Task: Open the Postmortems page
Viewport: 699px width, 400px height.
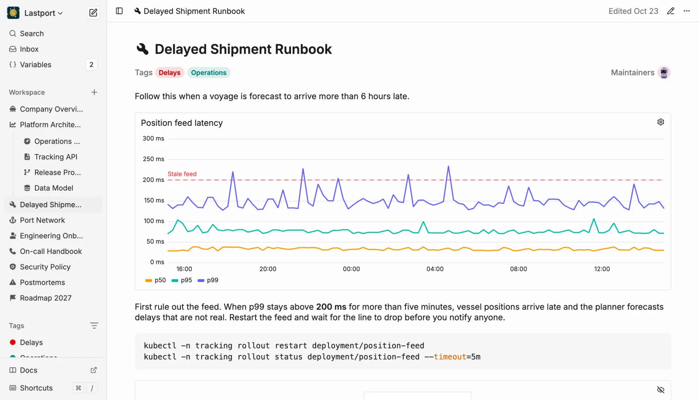Action: point(53,282)
